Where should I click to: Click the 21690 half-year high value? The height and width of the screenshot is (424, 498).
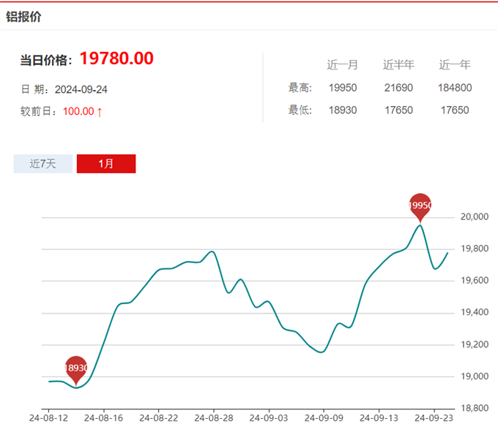click(x=398, y=88)
